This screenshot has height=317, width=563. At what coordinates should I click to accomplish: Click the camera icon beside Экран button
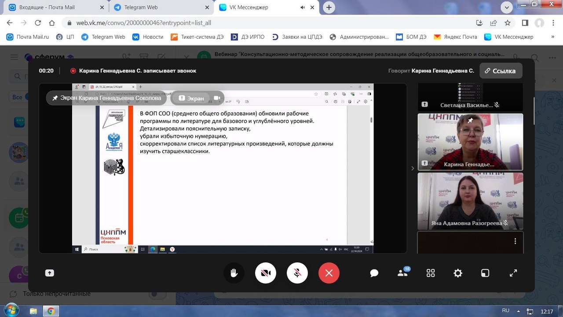pos(217,98)
